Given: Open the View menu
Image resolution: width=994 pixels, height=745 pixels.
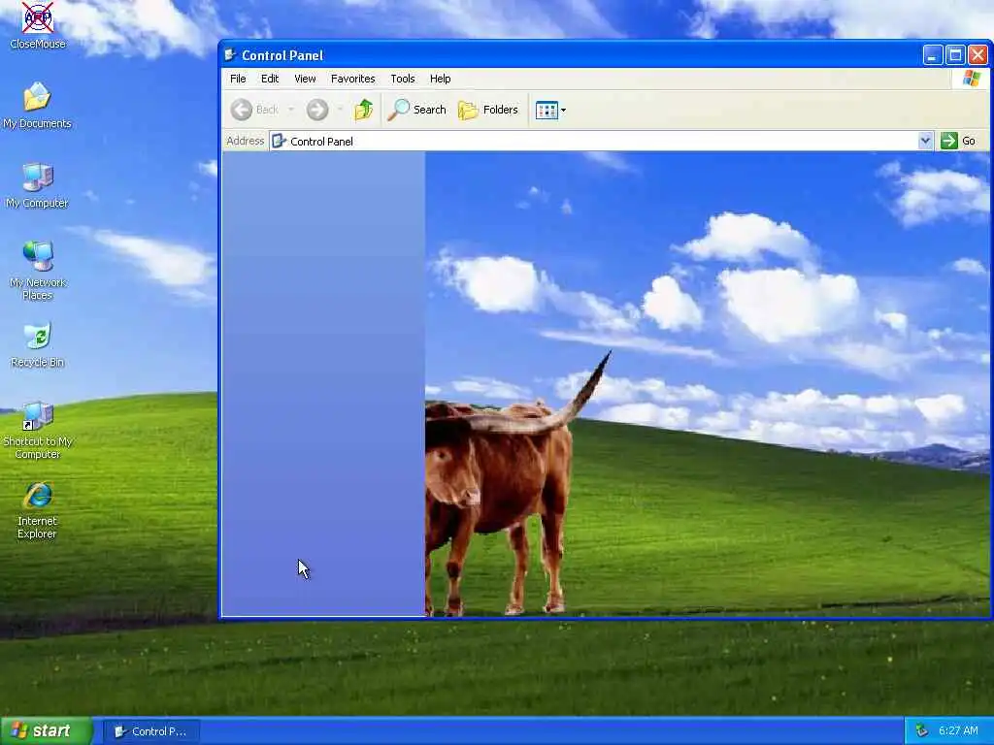Looking at the screenshot, I should [305, 79].
